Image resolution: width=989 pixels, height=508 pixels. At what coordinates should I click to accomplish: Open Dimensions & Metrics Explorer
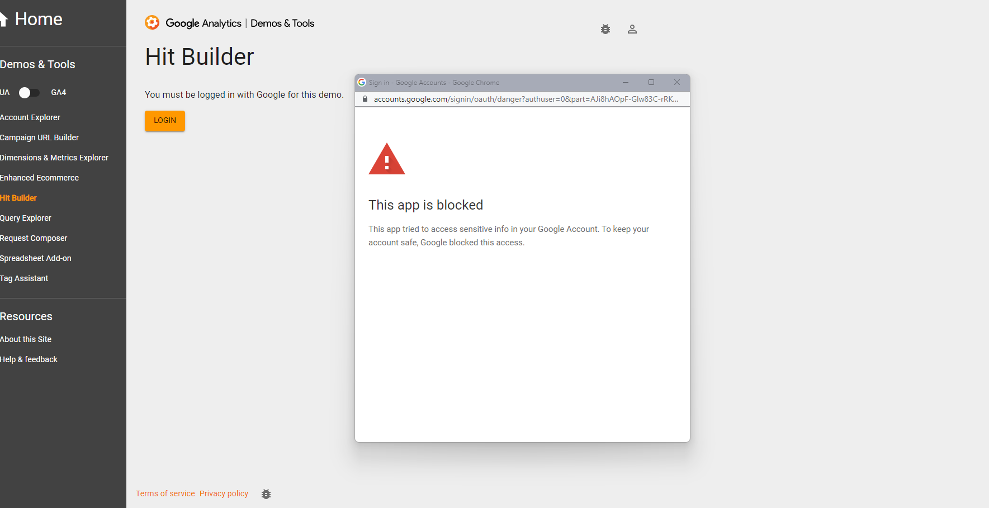[x=54, y=158]
